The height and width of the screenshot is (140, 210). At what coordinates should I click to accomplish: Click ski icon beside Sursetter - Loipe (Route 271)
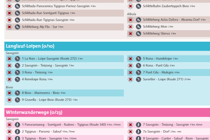[x=138, y=79]
